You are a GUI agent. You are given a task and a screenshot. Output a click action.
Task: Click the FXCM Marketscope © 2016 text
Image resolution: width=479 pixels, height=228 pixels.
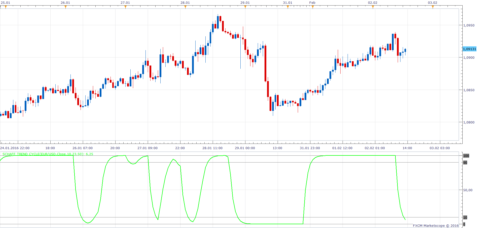[x=436, y=225]
